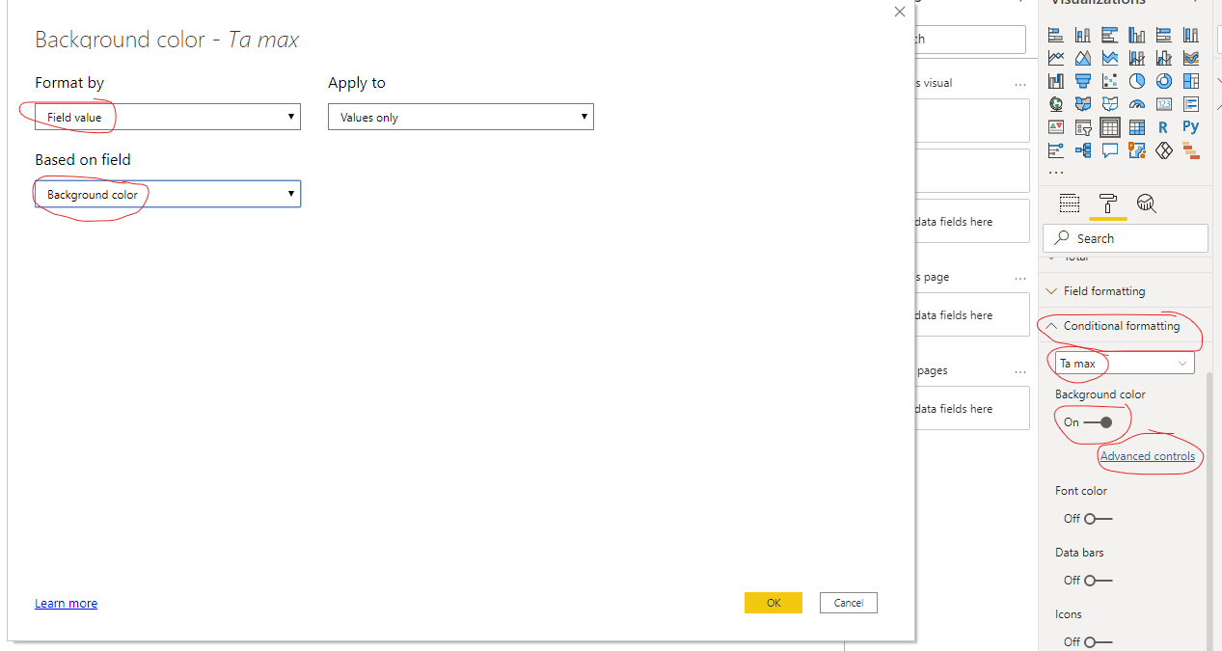The height and width of the screenshot is (651, 1222).
Task: Open the Apply to dropdown
Action: click(x=461, y=117)
